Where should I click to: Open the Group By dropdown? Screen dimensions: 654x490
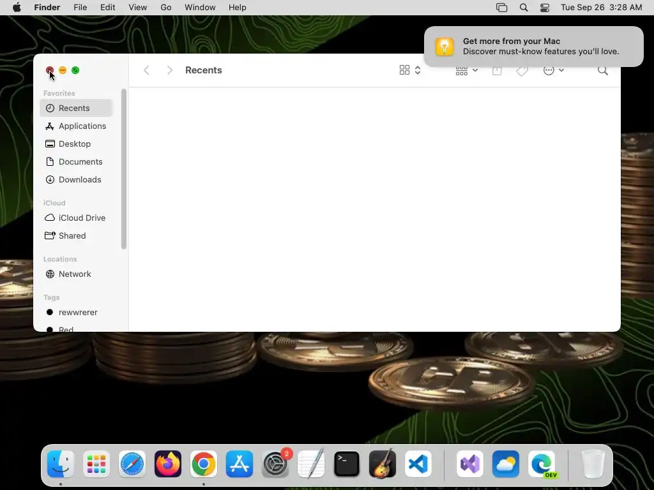coord(466,70)
